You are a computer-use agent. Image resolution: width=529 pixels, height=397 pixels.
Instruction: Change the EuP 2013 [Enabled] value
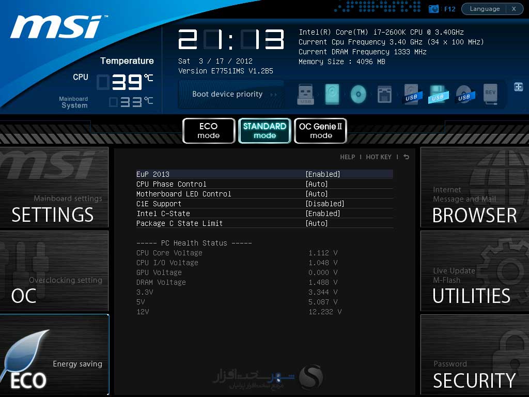coord(323,174)
